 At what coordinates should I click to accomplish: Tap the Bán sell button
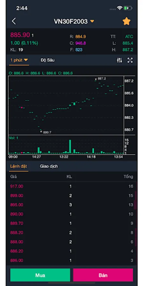click(x=103, y=275)
